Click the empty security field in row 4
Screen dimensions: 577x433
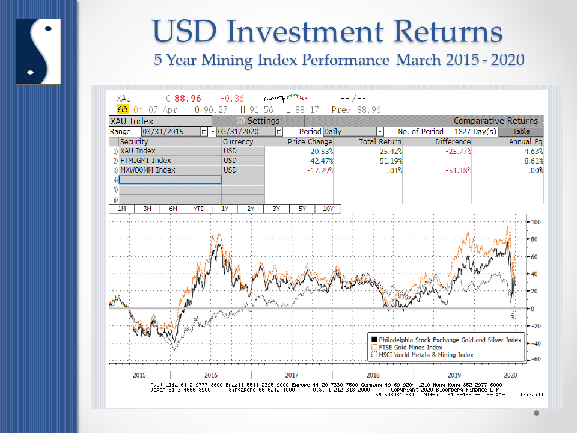tap(170, 180)
